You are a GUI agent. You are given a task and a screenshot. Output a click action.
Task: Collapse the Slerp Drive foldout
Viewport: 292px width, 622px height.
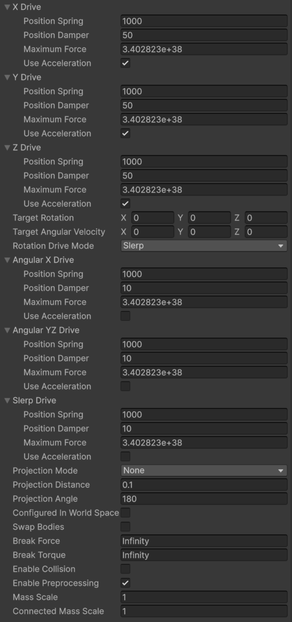(x=7, y=401)
